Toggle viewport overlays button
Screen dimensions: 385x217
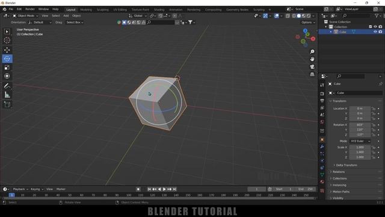(x=277, y=16)
